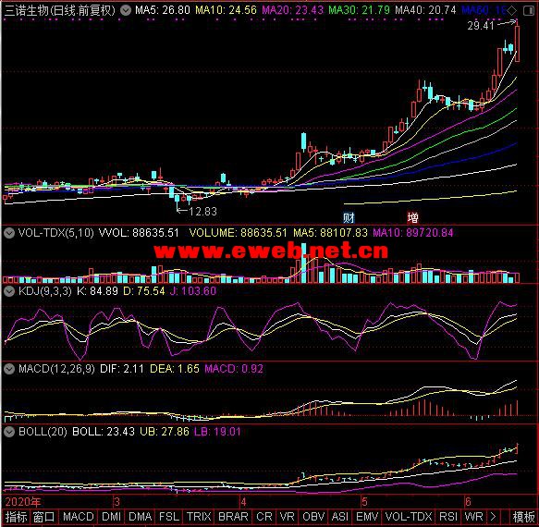Click the 指标 button in bottom bar

pyautogui.click(x=16, y=517)
